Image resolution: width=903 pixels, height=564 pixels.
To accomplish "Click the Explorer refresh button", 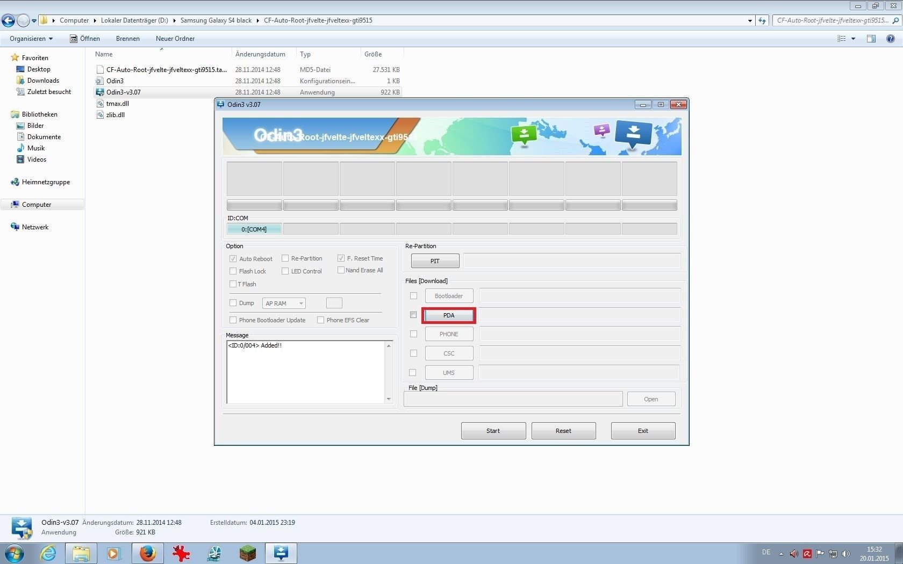I will coord(762,20).
